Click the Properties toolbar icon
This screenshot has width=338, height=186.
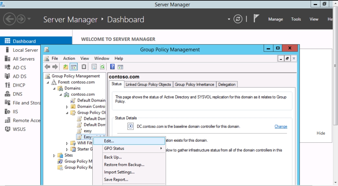pos(94,67)
